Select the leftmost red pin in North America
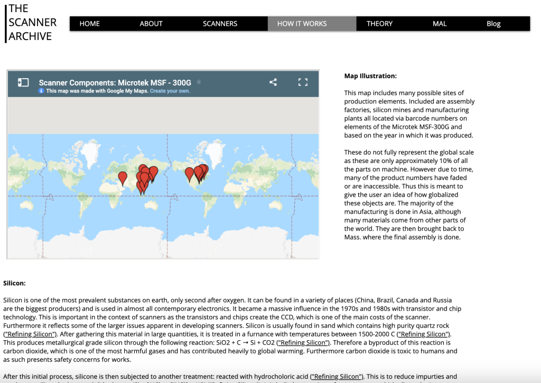The image size is (541, 383). click(189, 173)
